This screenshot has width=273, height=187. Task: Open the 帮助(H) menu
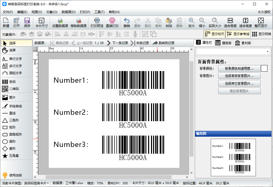[114, 12]
